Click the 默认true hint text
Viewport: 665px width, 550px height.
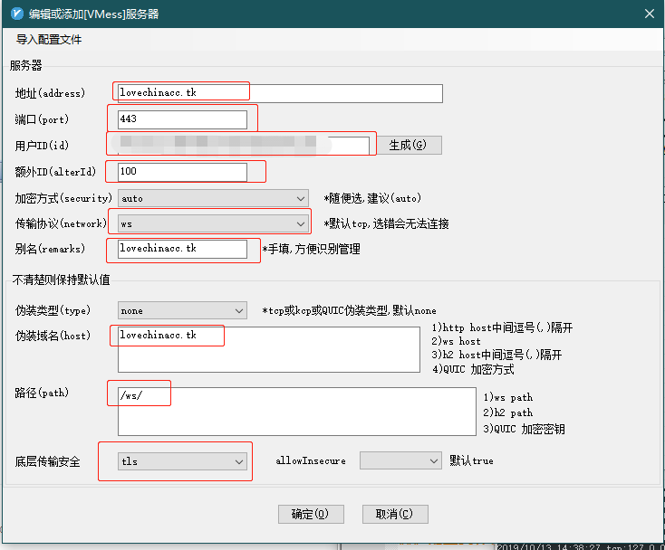click(x=472, y=460)
